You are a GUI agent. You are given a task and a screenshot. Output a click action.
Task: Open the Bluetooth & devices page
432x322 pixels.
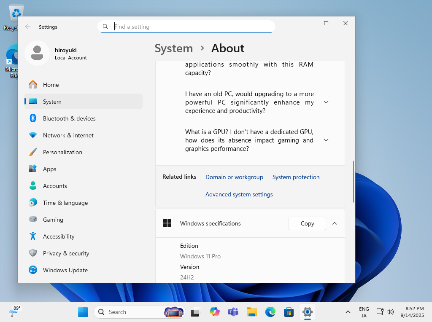(84, 118)
